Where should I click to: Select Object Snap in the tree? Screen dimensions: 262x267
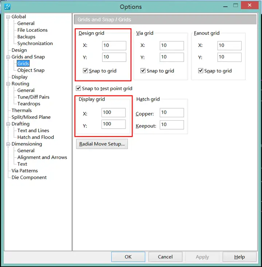pos(31,70)
